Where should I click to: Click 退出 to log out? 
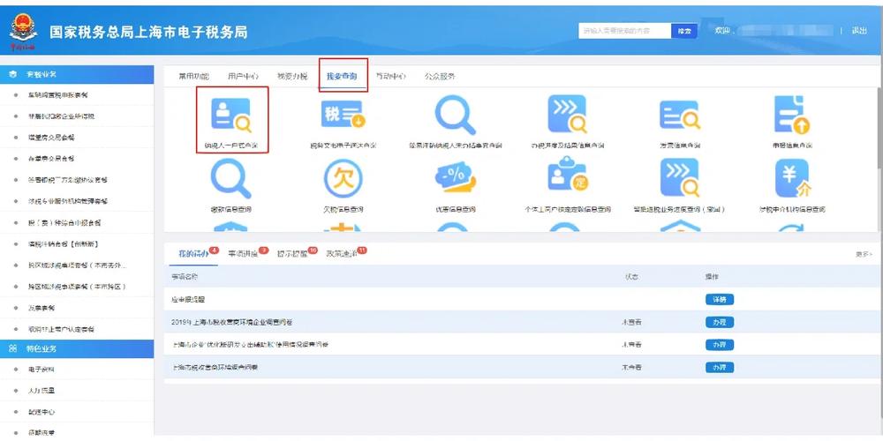(x=859, y=31)
